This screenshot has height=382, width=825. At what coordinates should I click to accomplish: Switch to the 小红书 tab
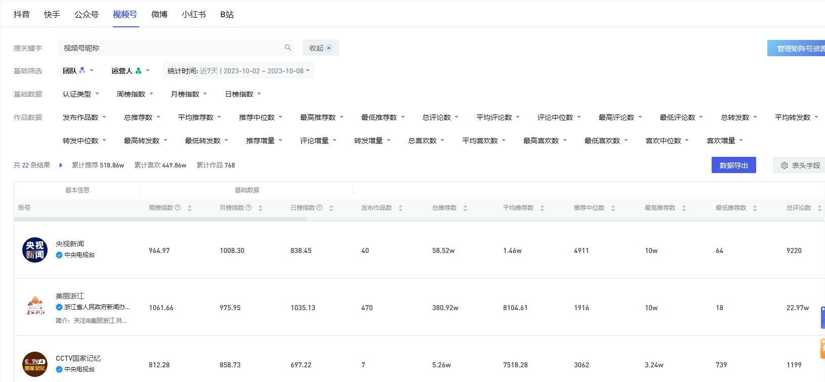194,14
